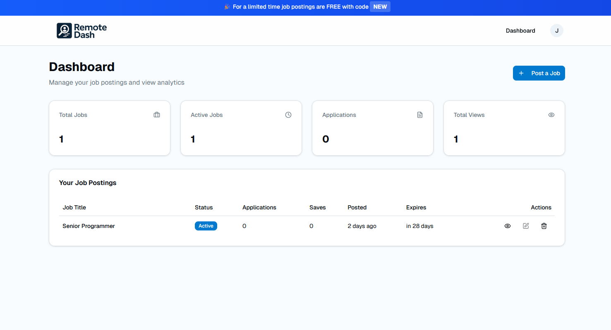Click the NEW promo code badge
The height and width of the screenshot is (330, 611).
pyautogui.click(x=380, y=7)
